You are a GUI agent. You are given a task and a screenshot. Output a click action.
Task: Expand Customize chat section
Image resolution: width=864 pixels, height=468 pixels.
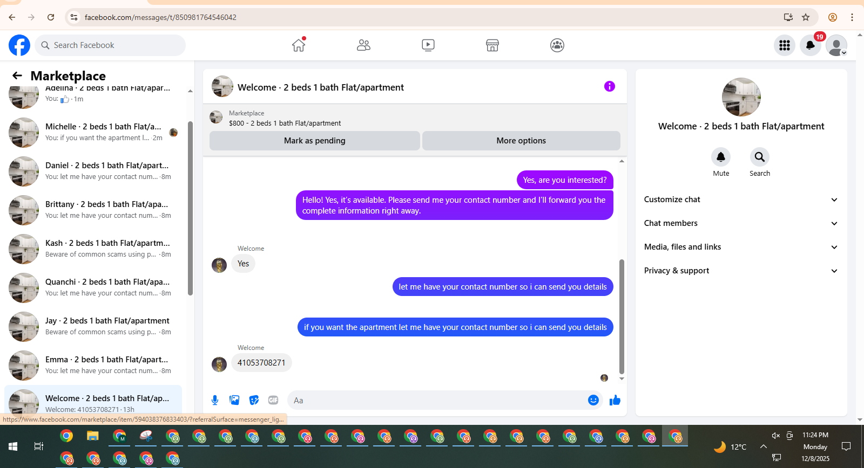(741, 199)
